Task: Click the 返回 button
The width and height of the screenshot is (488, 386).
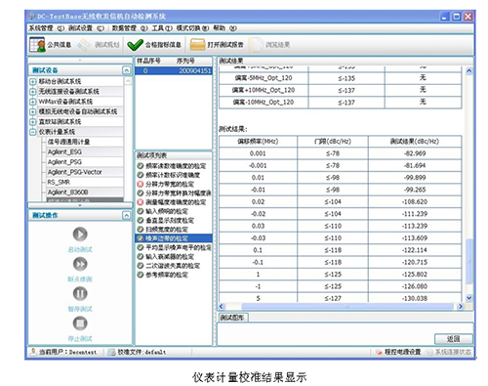Action: (x=454, y=339)
